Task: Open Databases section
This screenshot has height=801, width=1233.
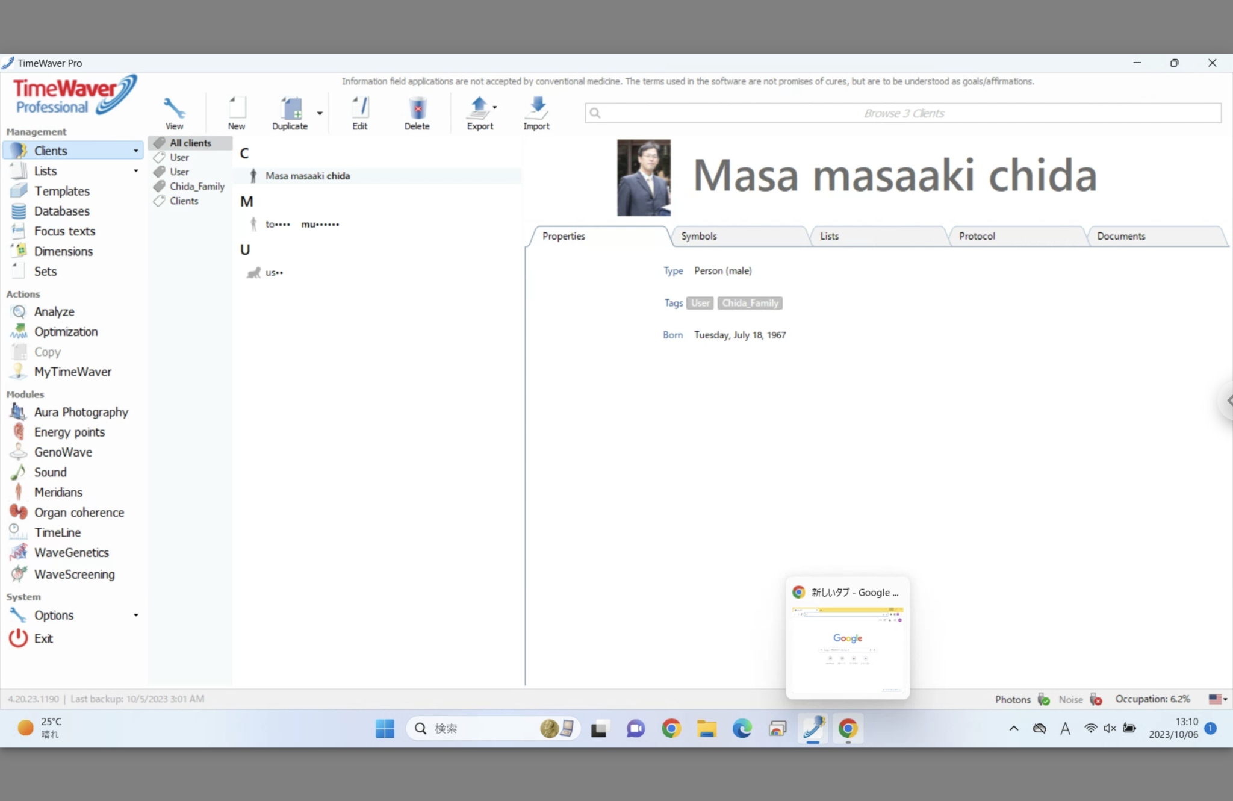Action: point(61,211)
